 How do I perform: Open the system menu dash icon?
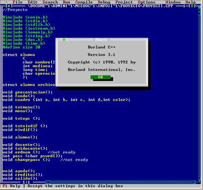(x=6, y=2)
